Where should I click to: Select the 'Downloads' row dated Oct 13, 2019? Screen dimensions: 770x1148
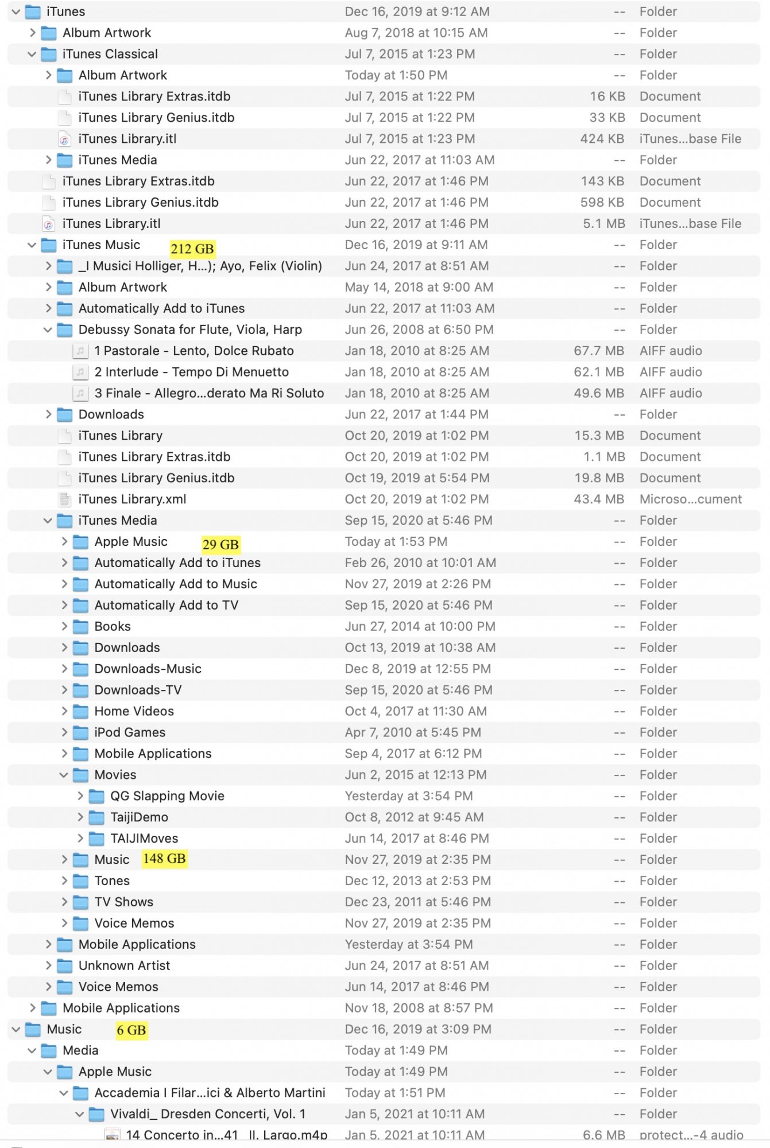tap(384, 647)
